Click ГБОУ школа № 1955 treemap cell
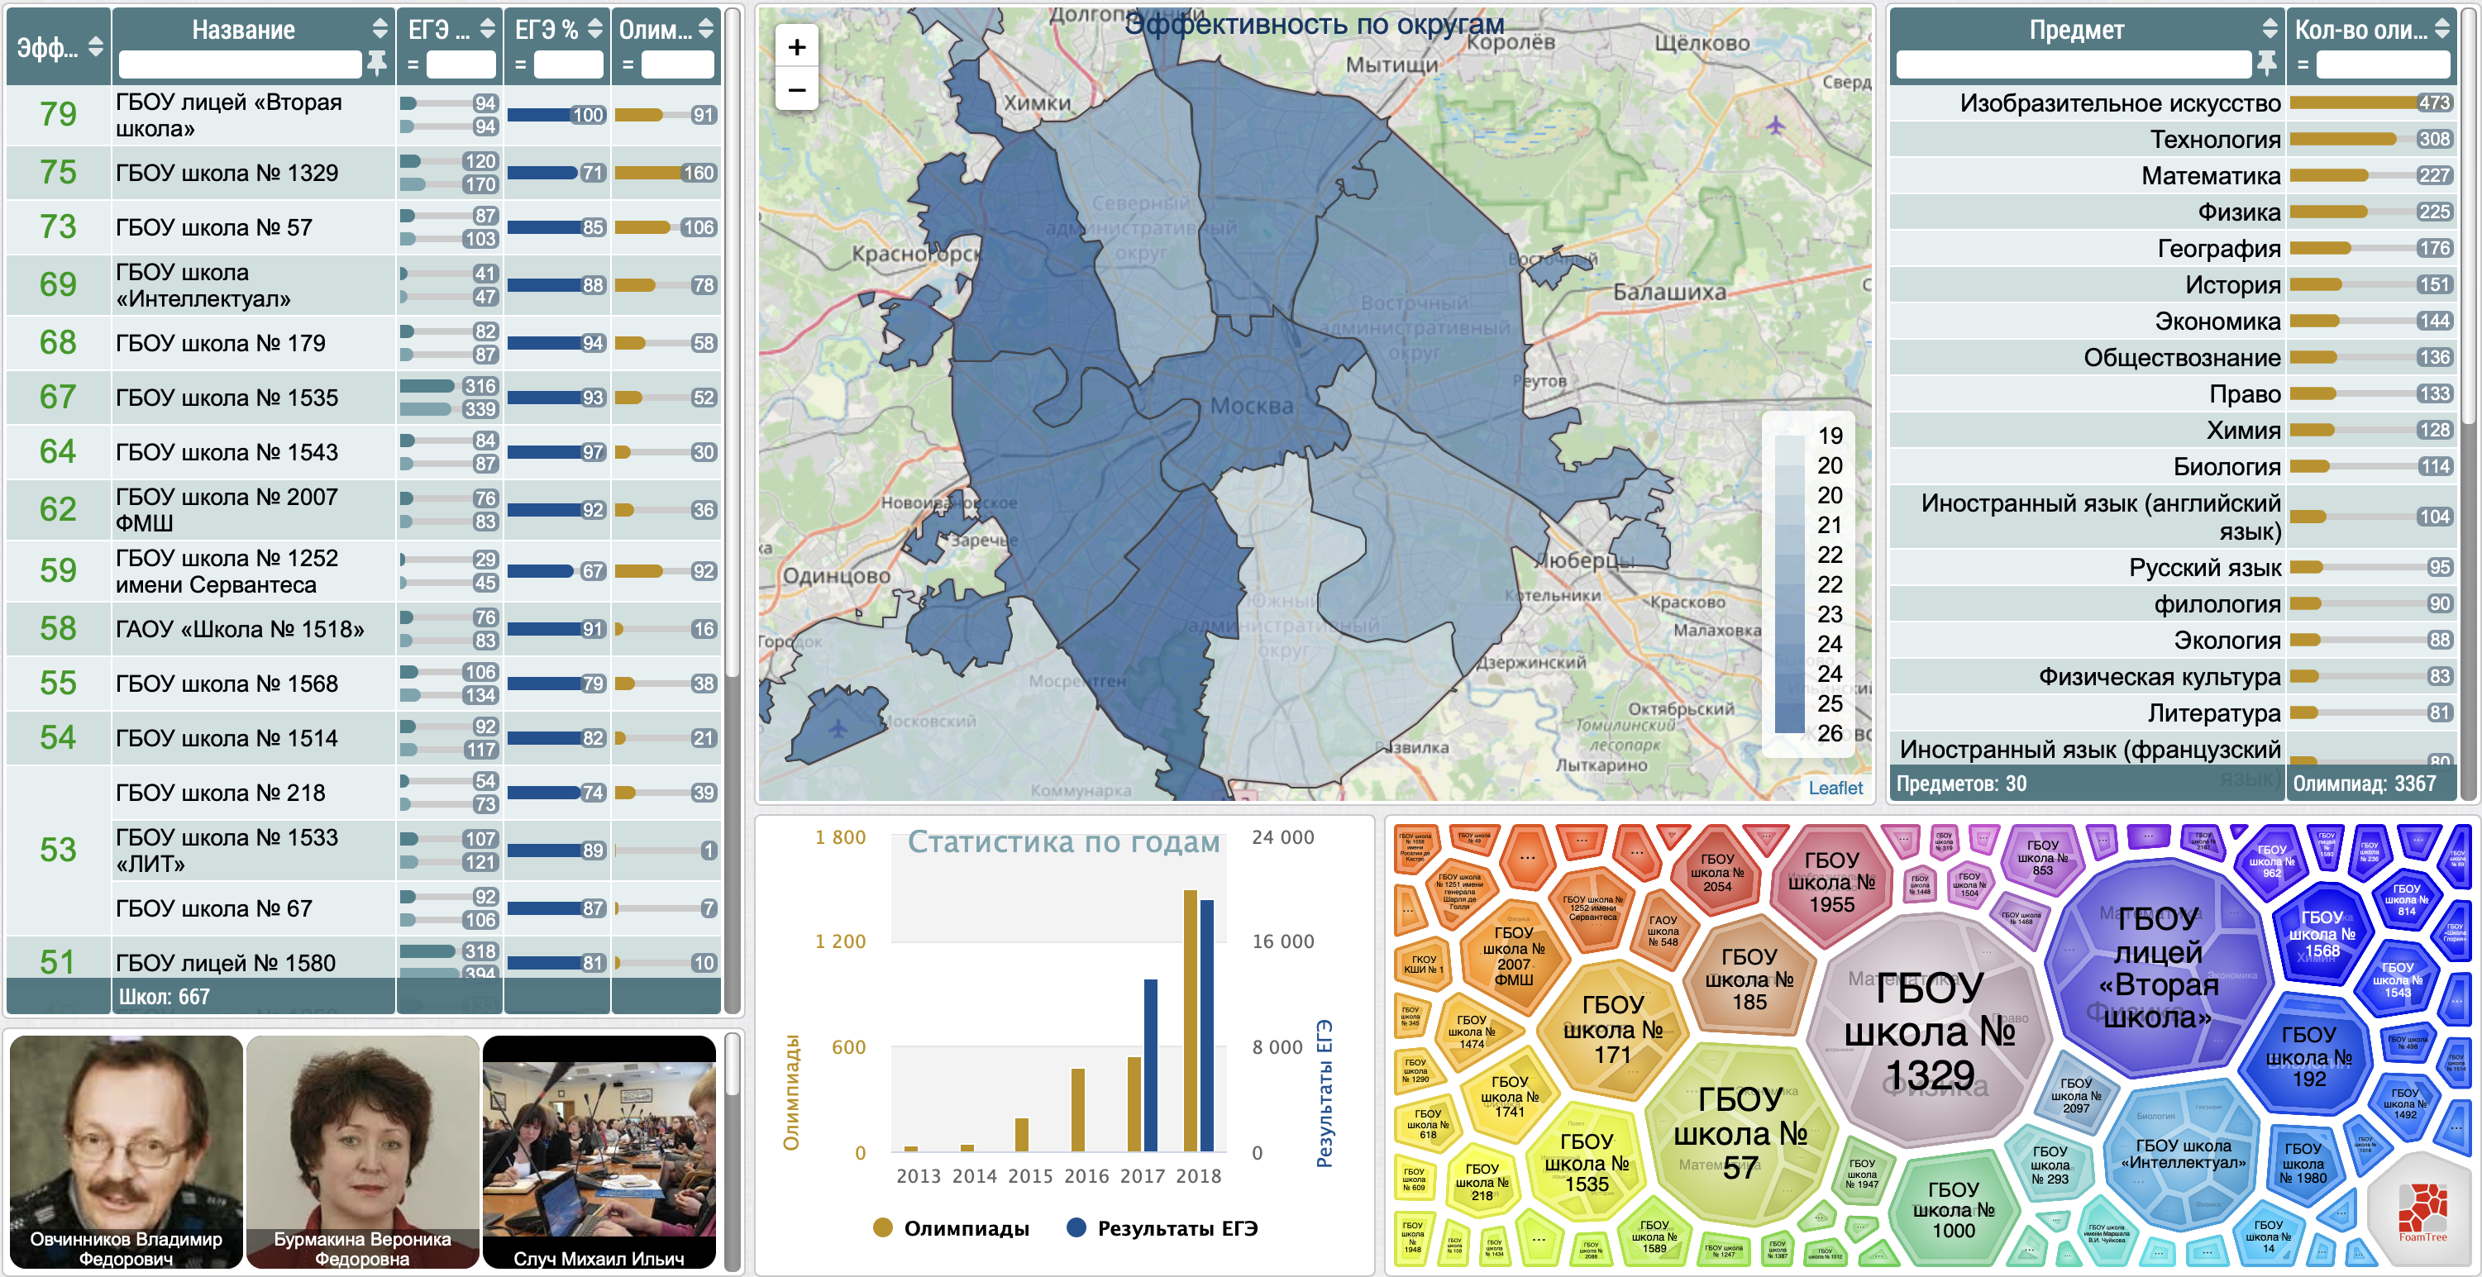Viewport: 2482px width, 1277px height. point(1830,881)
